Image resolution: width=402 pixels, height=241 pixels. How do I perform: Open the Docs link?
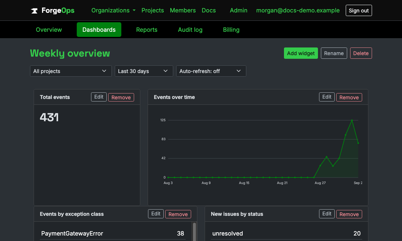tap(209, 11)
